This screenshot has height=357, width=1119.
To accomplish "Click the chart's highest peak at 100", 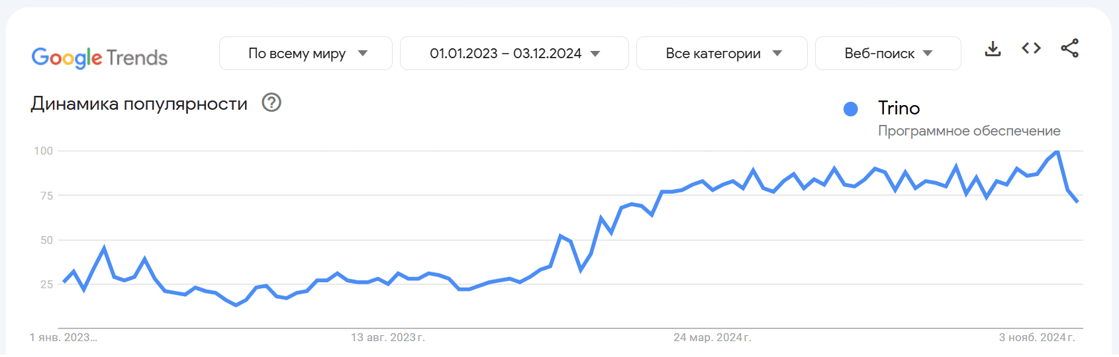I will (x=1057, y=152).
